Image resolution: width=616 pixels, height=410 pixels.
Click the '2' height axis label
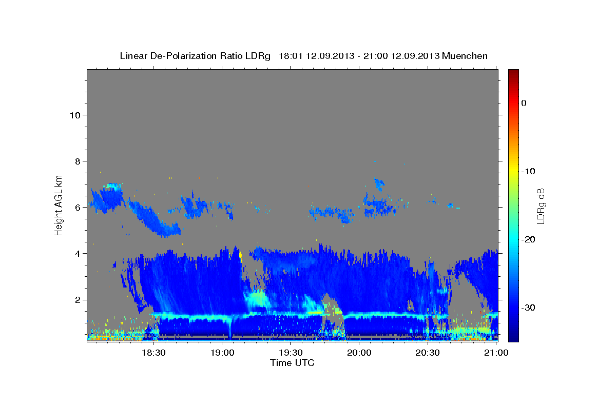78,300
